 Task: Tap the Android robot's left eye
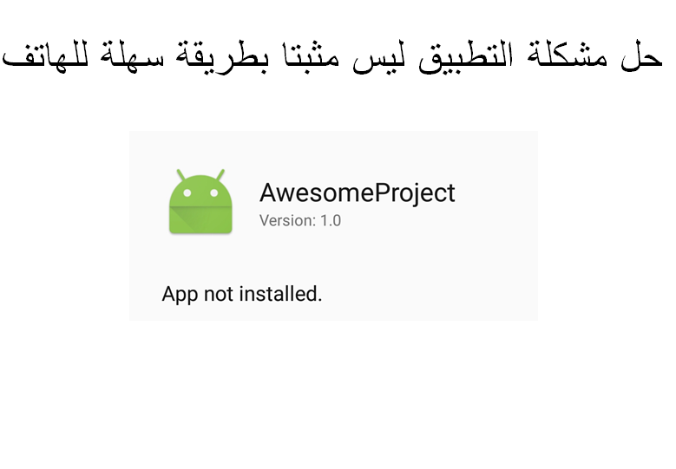(x=187, y=193)
